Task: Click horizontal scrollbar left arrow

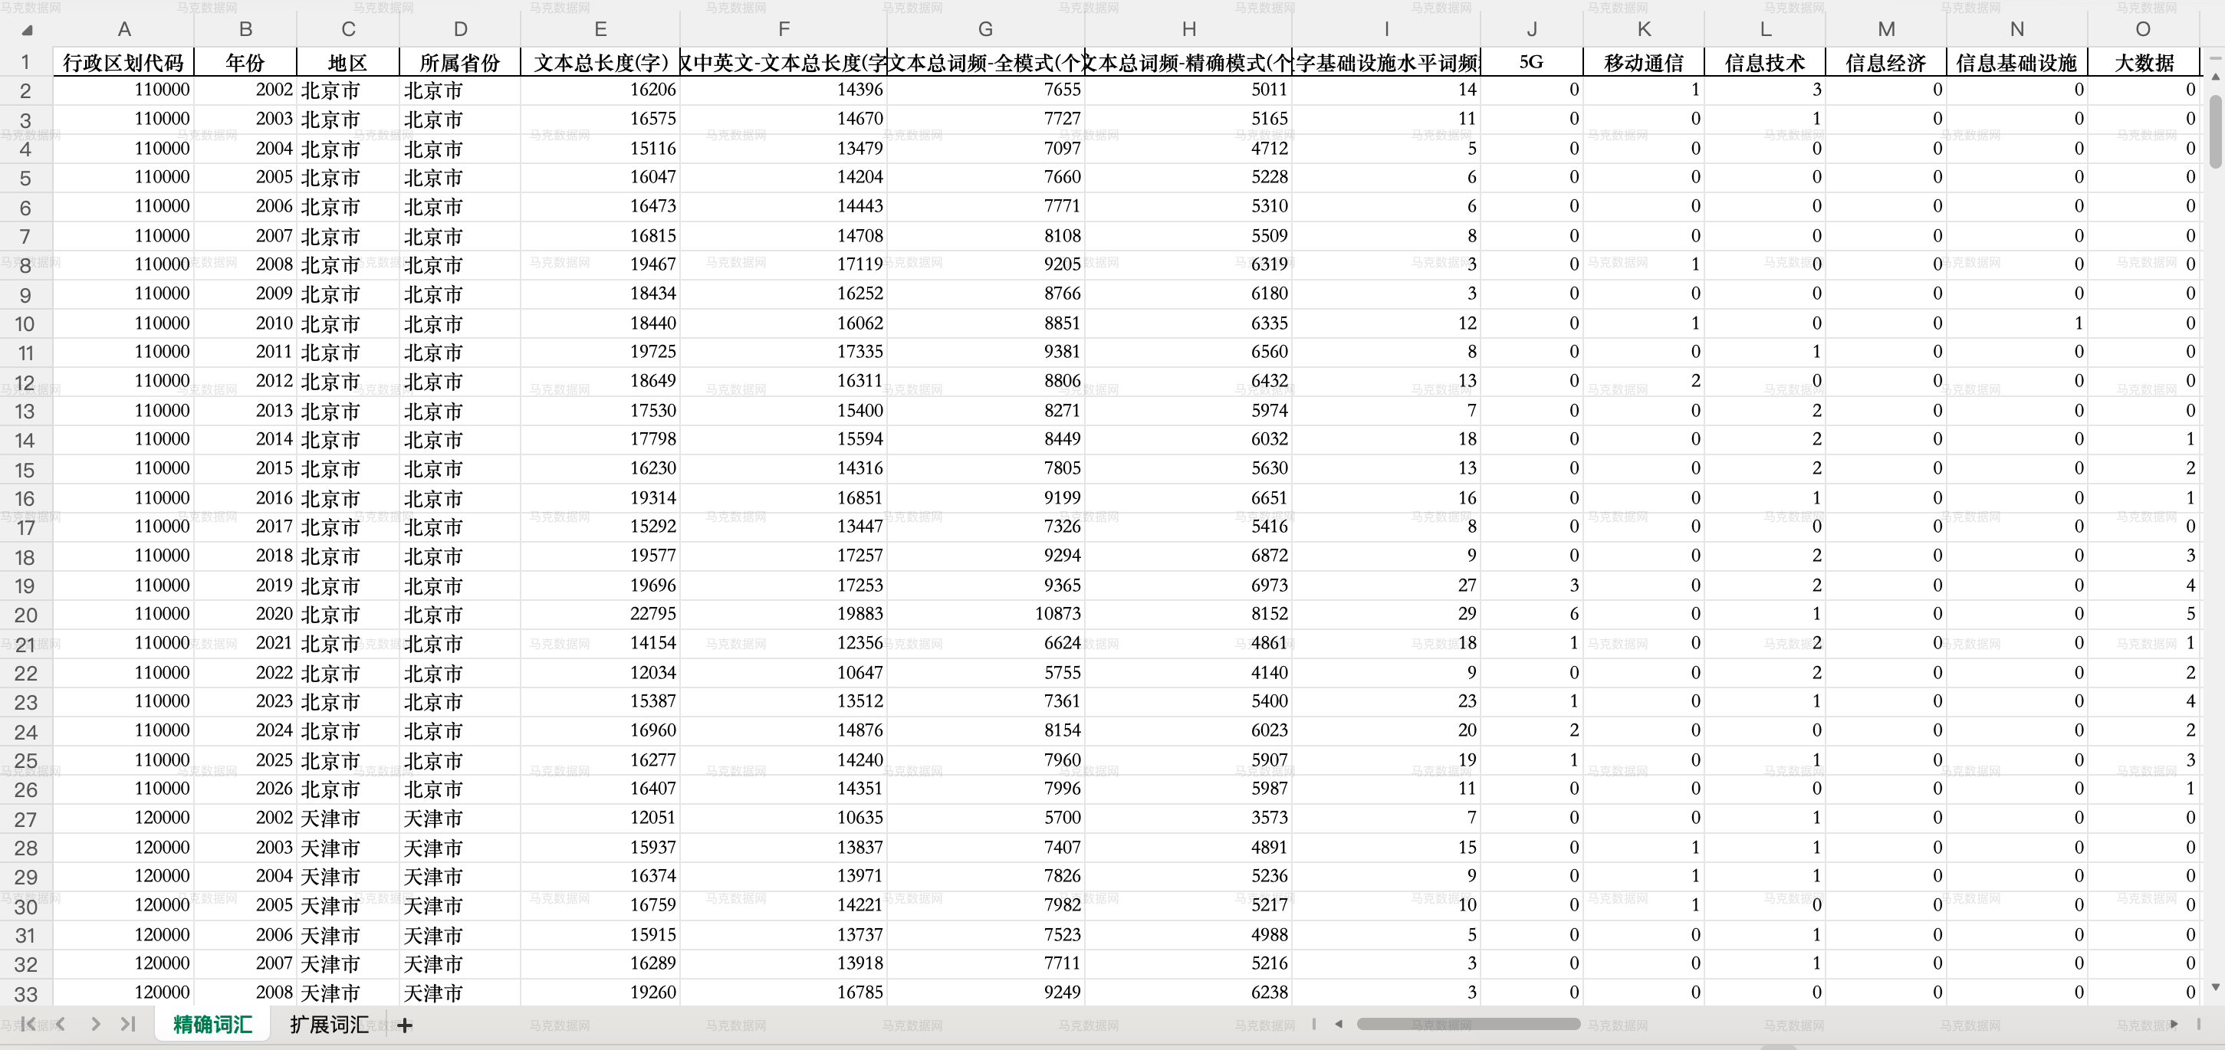Action: [1338, 1024]
